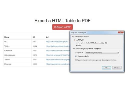Click the value 1008 in the Pinterest row
This screenshot has width=125, height=93.
coord(35,64)
